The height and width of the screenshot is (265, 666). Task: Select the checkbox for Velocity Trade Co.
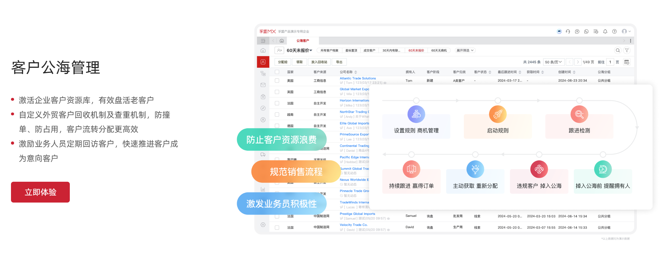(277, 227)
